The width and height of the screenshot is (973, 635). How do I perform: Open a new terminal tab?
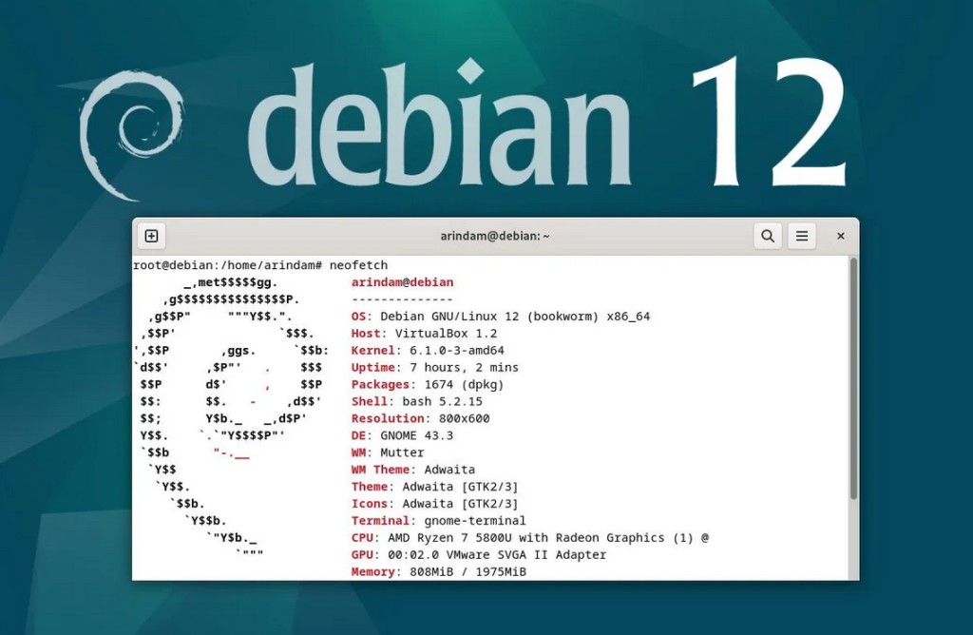pos(151,236)
